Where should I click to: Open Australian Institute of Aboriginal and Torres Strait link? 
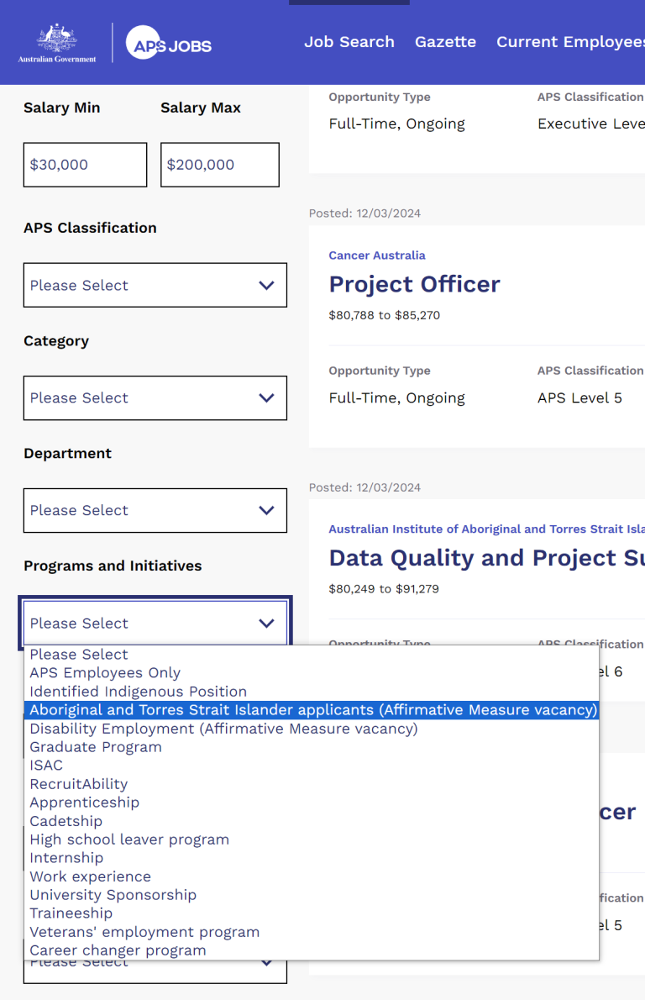click(x=487, y=529)
